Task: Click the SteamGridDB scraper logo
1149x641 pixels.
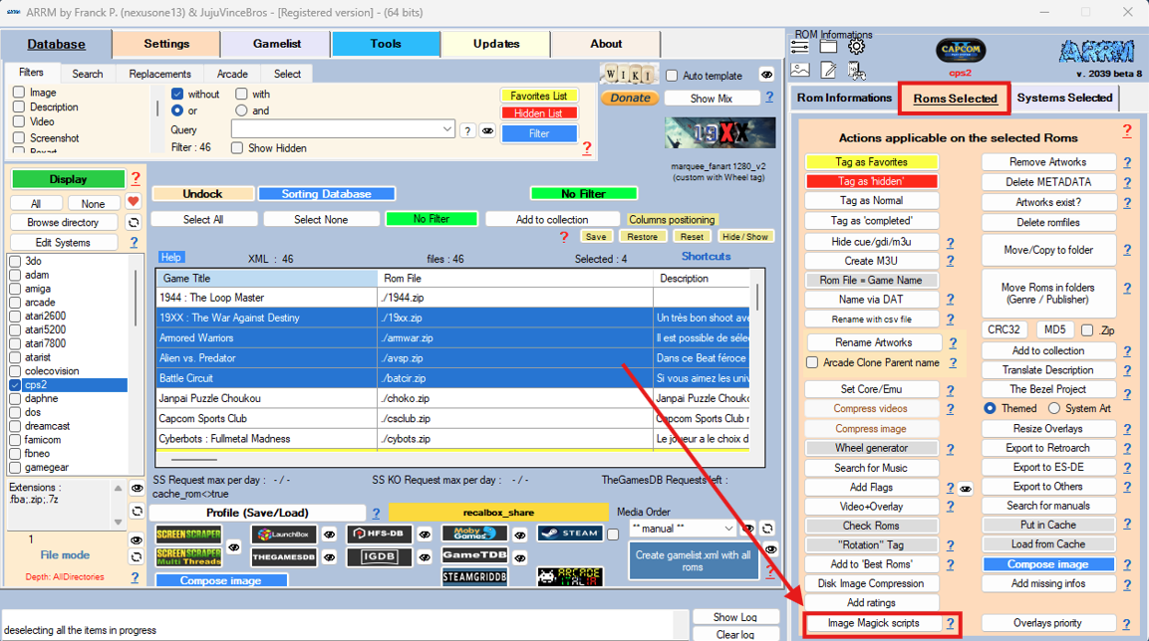Action: (x=474, y=576)
